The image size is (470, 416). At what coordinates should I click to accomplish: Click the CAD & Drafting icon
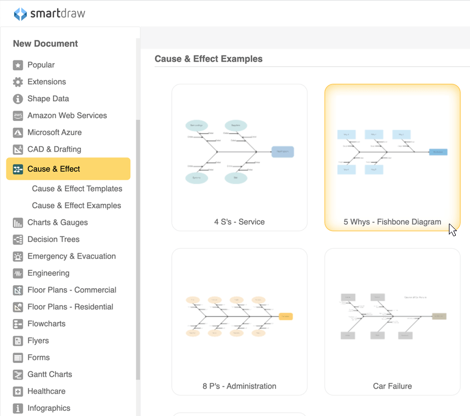click(18, 150)
